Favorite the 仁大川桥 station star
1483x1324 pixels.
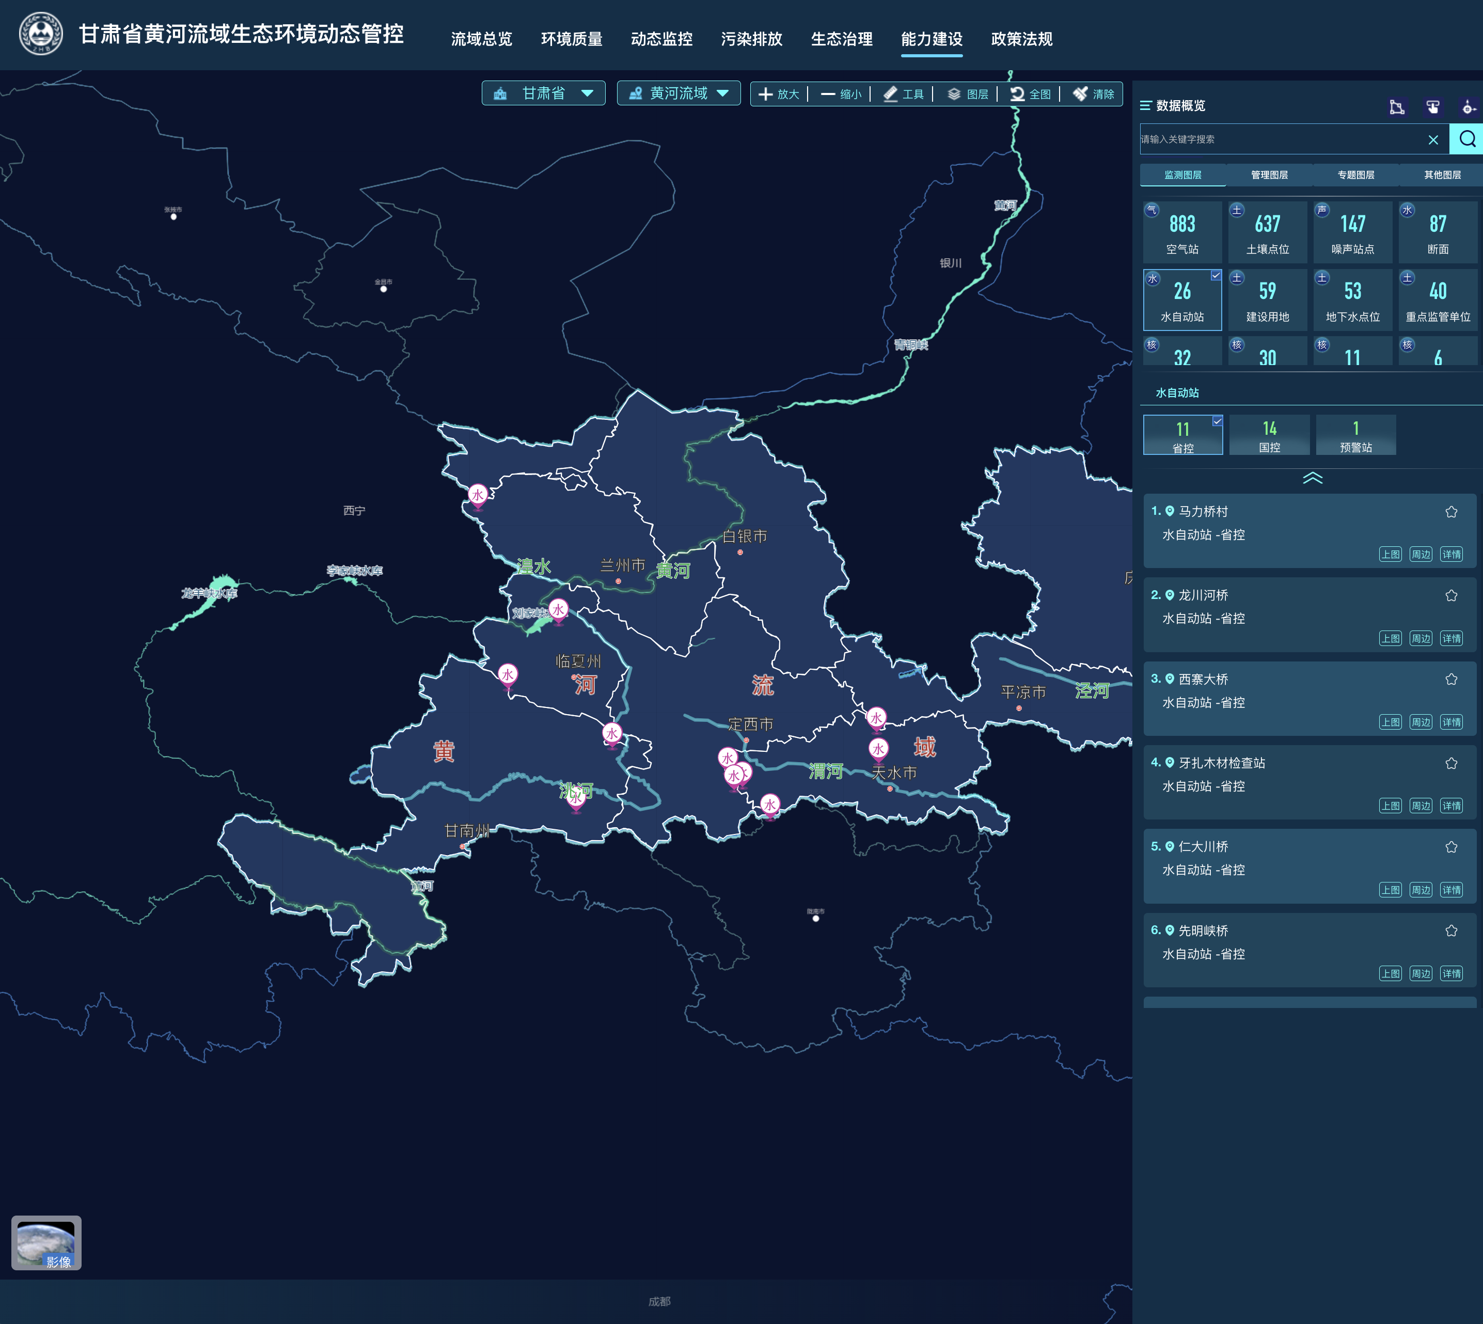(1451, 847)
